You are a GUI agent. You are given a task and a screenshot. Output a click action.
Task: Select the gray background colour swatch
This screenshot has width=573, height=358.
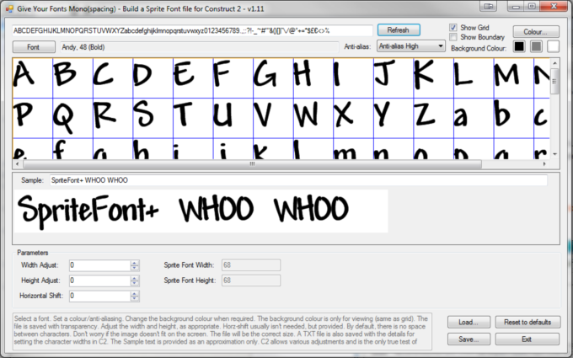point(536,46)
